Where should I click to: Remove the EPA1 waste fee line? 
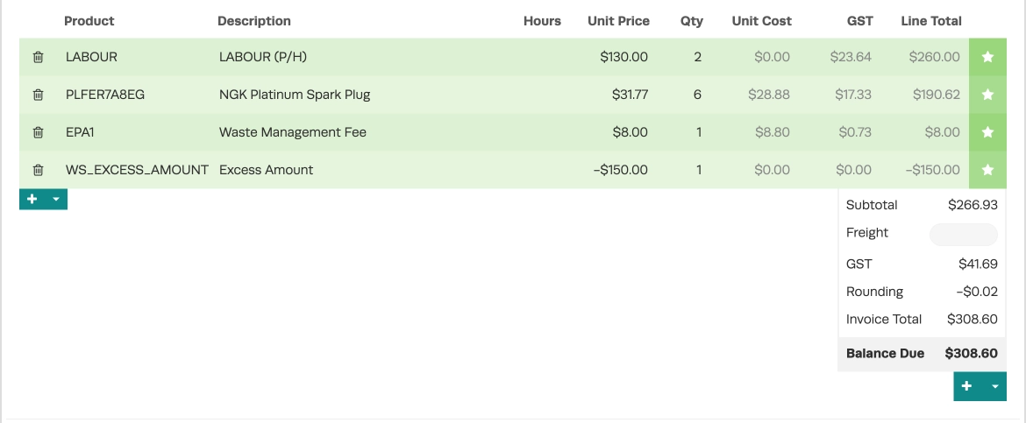click(38, 132)
